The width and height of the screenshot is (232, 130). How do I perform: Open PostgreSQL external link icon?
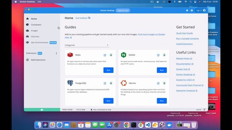point(105,83)
